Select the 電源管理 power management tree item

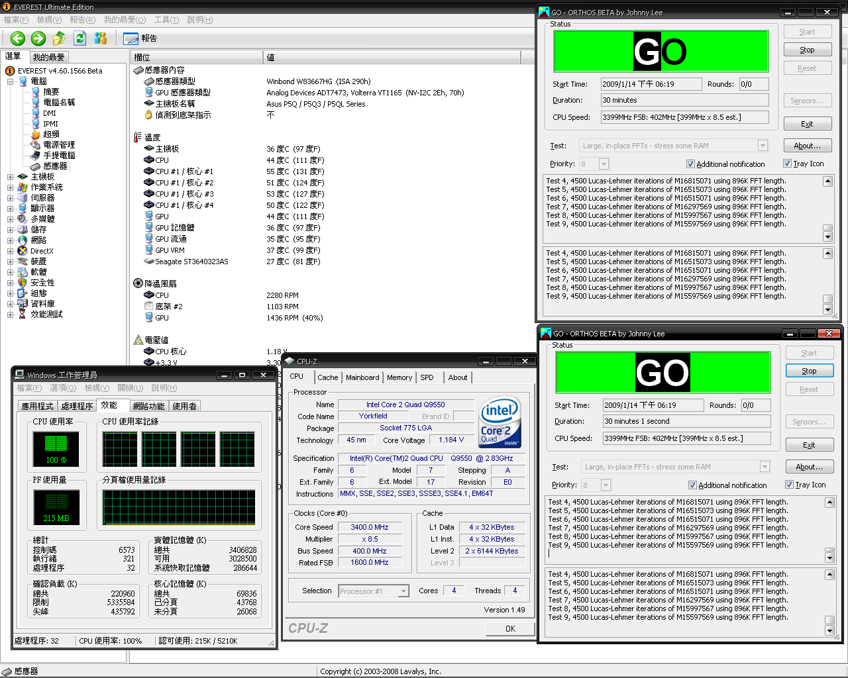point(59,145)
